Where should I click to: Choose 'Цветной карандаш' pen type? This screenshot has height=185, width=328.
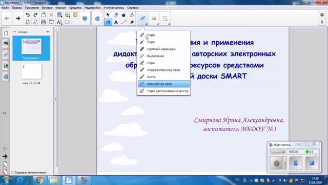point(163,49)
